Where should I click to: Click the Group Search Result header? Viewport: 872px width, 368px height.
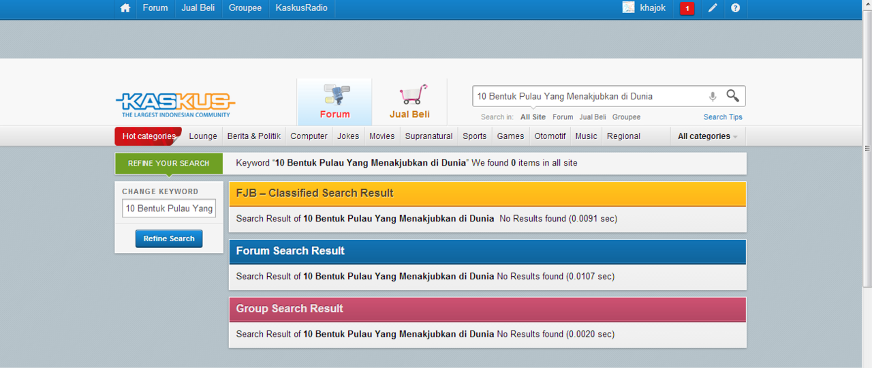coord(487,309)
